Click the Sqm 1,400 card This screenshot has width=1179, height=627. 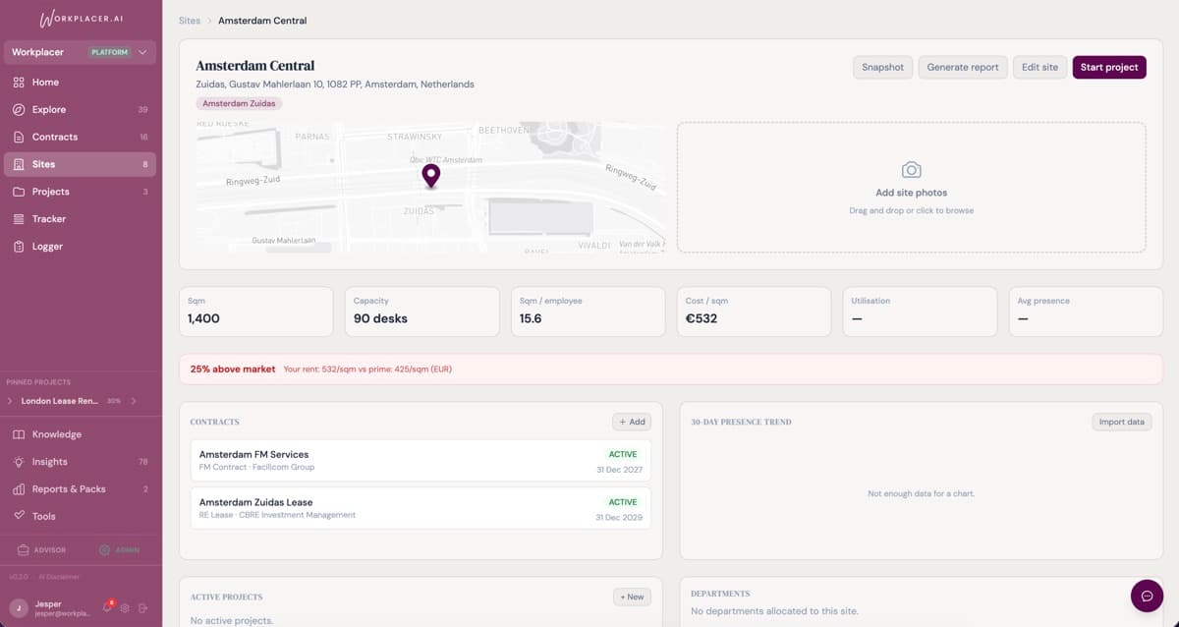coord(255,312)
